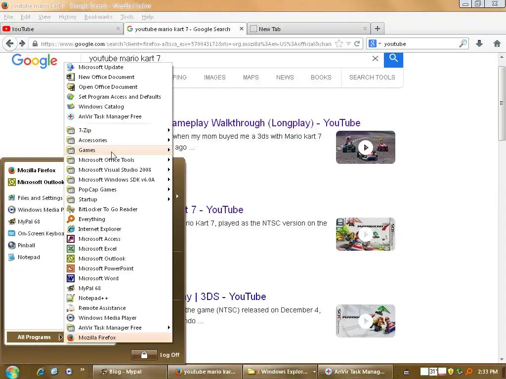Click the Firefox downloads arrow icon

point(479,43)
